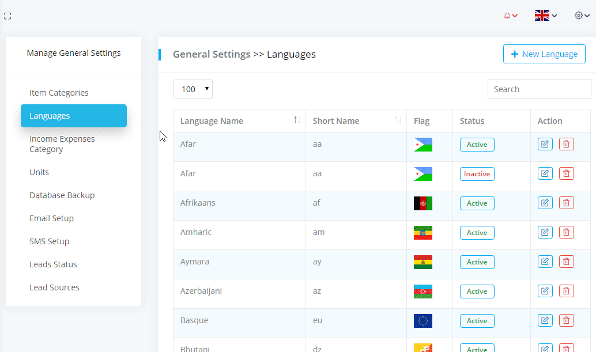Click the New Language button

[x=544, y=54]
